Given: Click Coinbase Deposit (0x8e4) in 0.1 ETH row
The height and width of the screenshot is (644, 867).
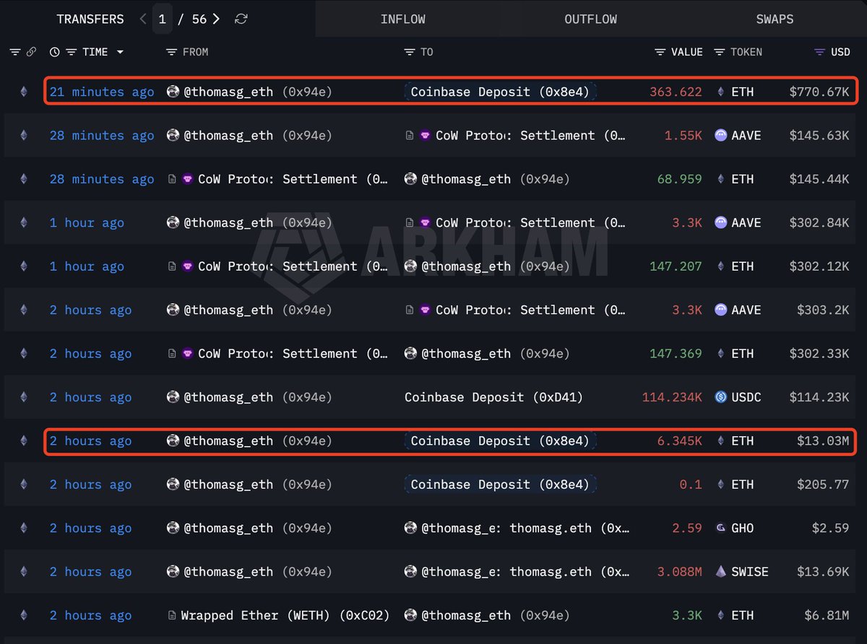Looking at the screenshot, I should (x=500, y=484).
